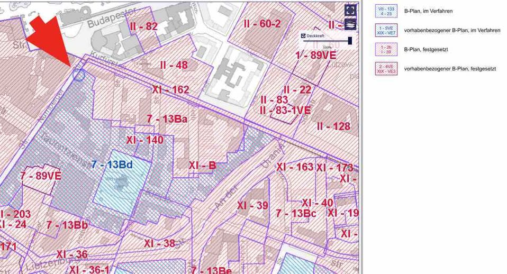Click legend swatch for B-Plan, festgesetzt
507x274 pixels.
(386, 49)
